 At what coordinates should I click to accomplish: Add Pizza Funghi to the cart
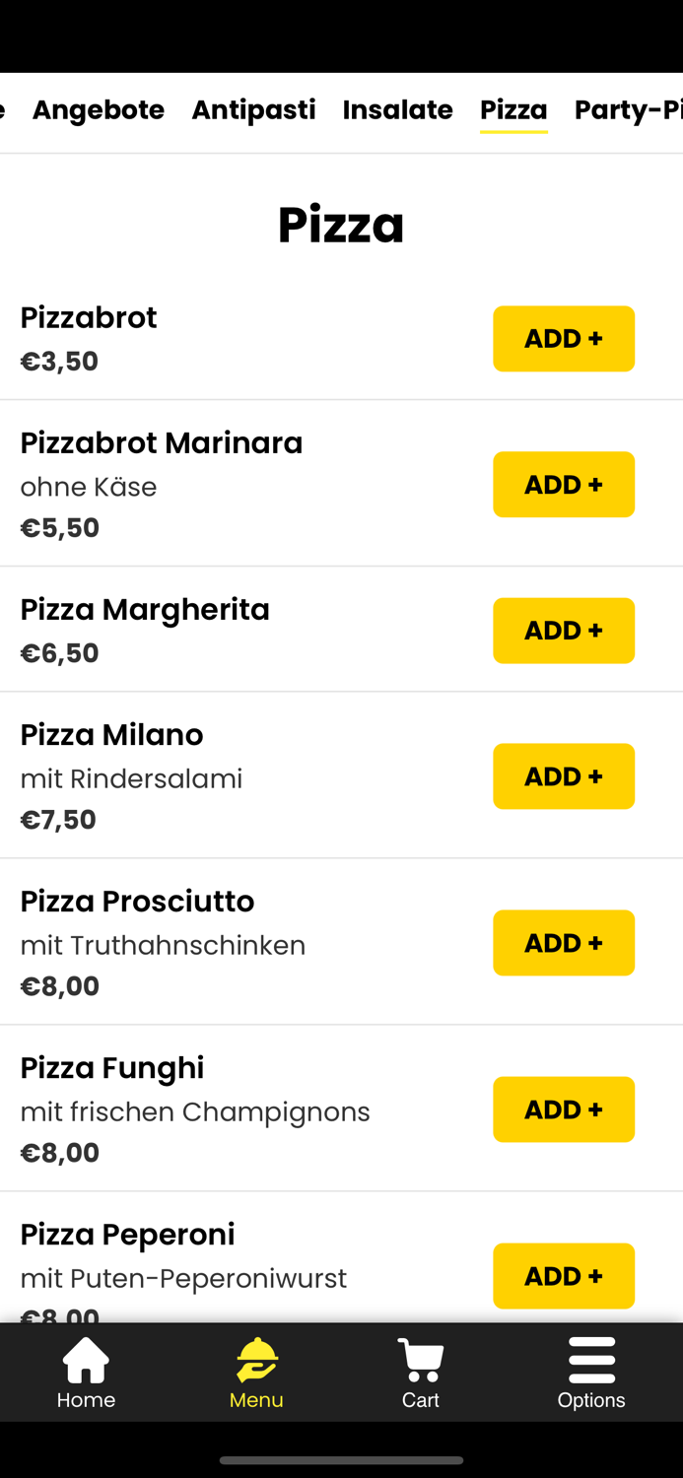(x=563, y=1108)
